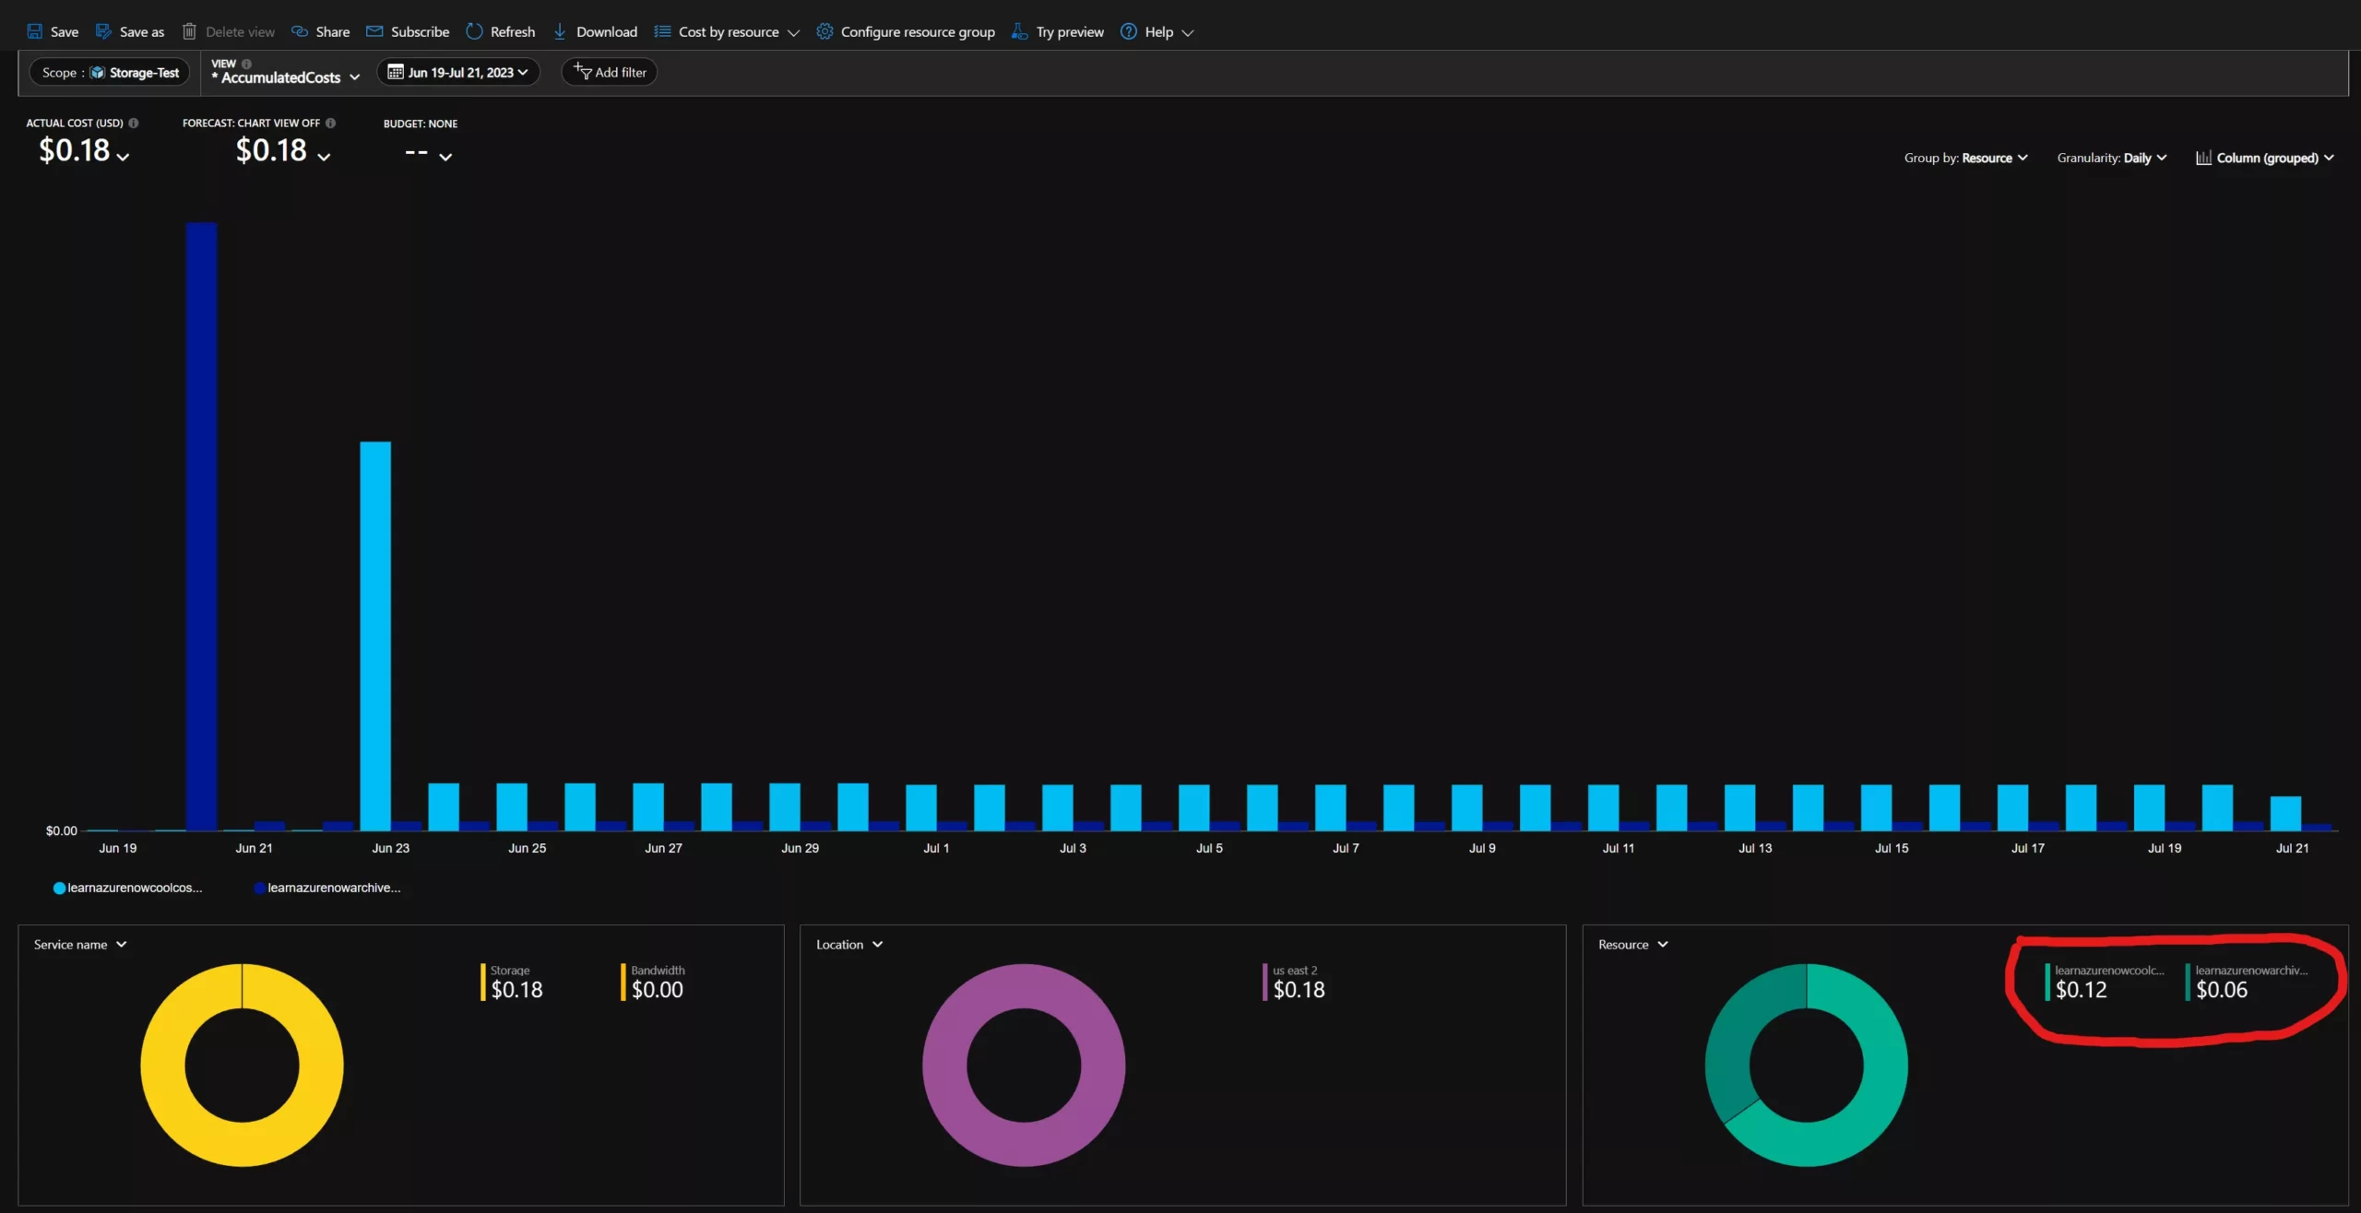Open the Cost by resource menu
The height and width of the screenshot is (1213, 2361).
click(x=728, y=31)
